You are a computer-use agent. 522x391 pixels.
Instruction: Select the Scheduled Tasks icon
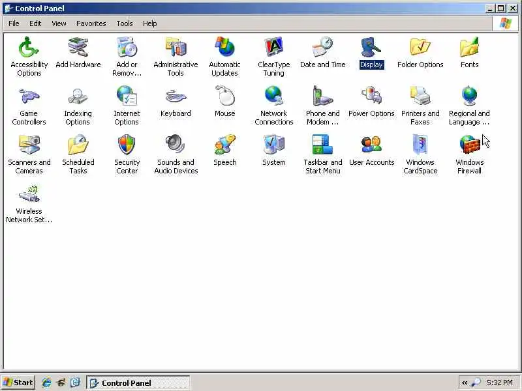coord(78,145)
